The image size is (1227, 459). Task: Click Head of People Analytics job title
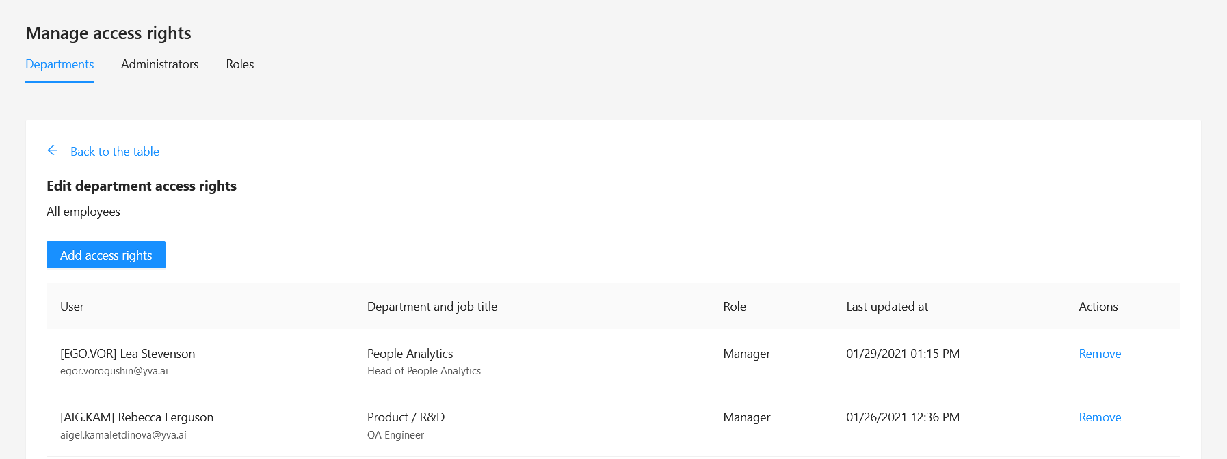point(424,371)
